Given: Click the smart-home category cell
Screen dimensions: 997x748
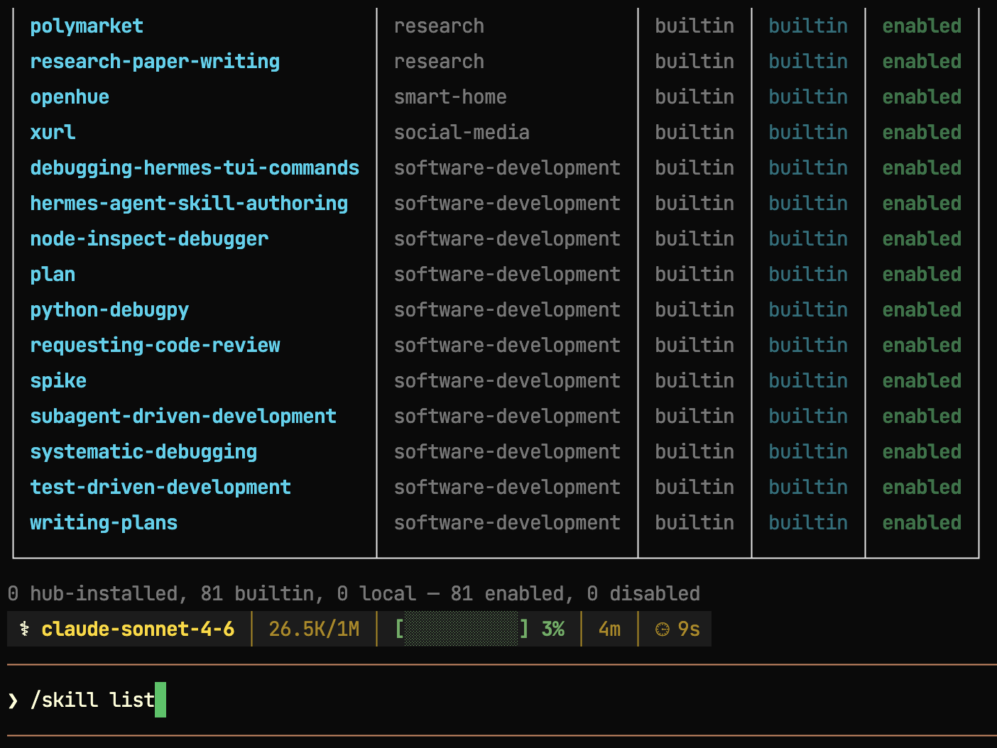Looking at the screenshot, I should 450,97.
